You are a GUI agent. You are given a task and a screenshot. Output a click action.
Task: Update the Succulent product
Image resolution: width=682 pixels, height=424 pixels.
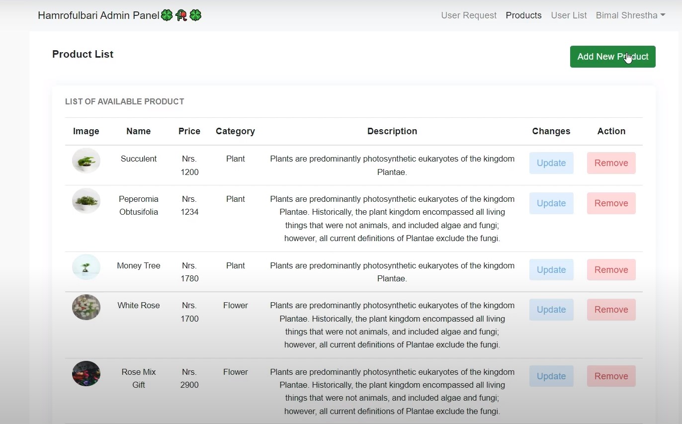click(x=551, y=163)
